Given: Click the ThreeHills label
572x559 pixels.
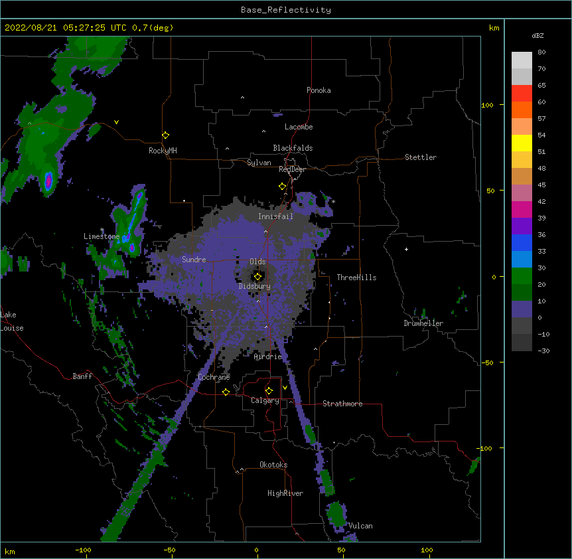Looking at the screenshot, I should tap(356, 278).
